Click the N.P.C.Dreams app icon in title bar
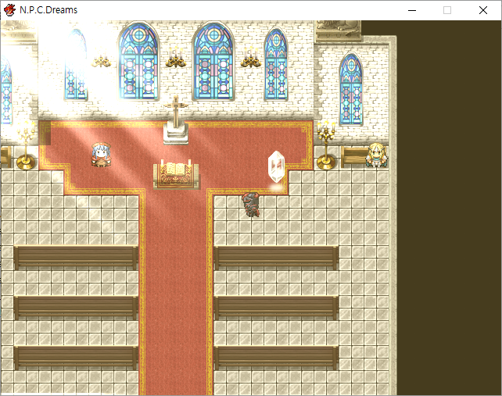The width and height of the screenshot is (502, 396). point(9,10)
